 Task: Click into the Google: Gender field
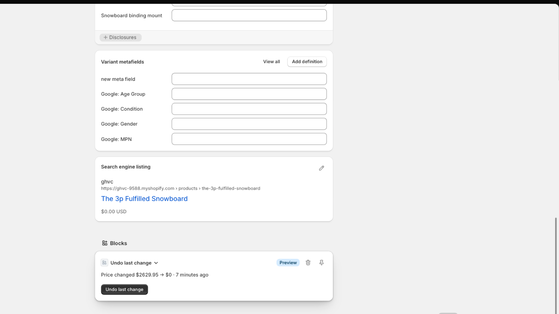tap(249, 124)
